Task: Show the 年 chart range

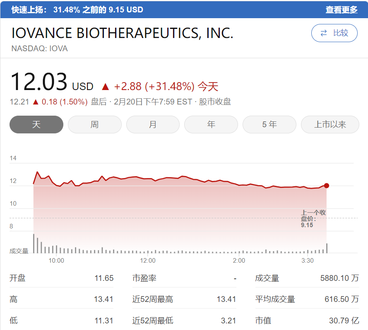Action: click(211, 124)
